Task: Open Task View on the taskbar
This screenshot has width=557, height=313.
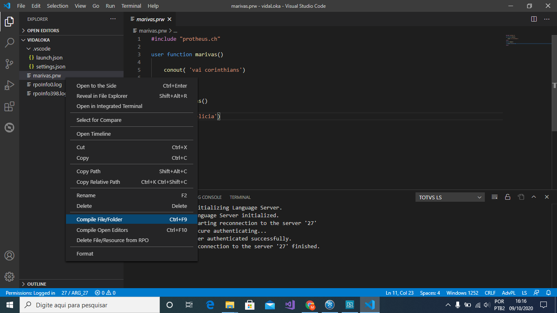Action: pos(189,305)
